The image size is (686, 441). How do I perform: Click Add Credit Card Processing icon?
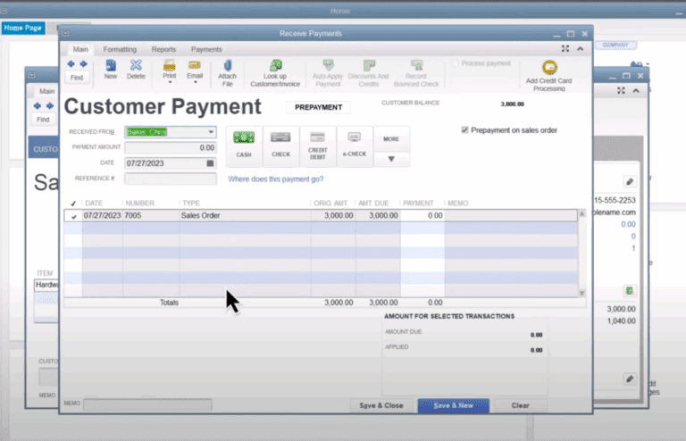pyautogui.click(x=549, y=70)
